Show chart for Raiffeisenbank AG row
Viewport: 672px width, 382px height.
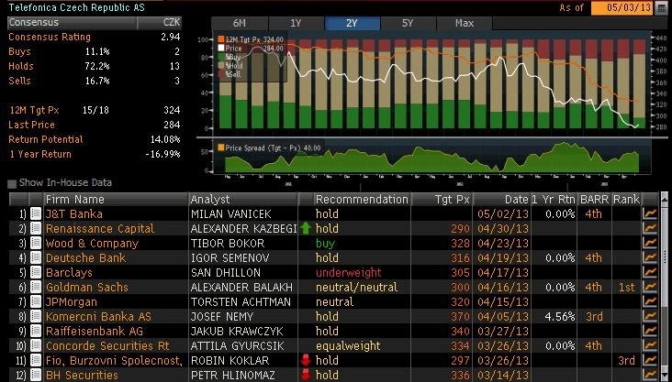click(x=650, y=331)
